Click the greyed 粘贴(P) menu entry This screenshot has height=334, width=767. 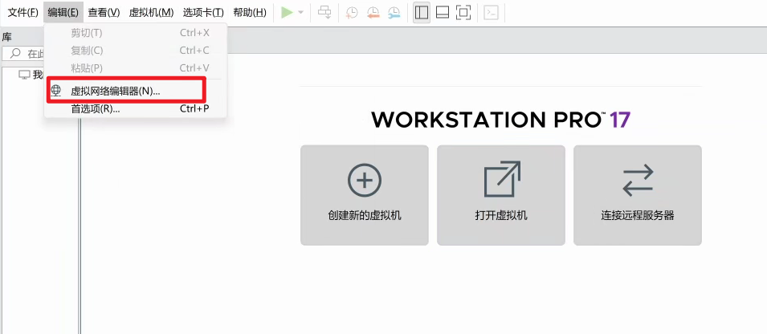click(135, 68)
